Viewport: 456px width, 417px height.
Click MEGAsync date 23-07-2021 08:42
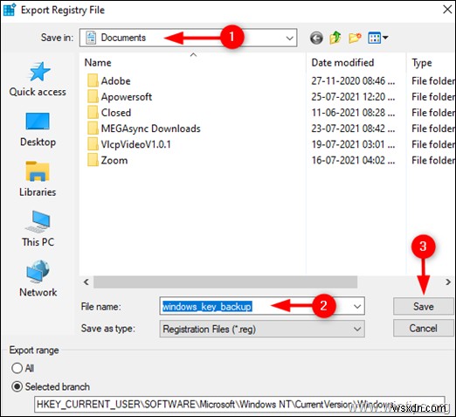353,129
